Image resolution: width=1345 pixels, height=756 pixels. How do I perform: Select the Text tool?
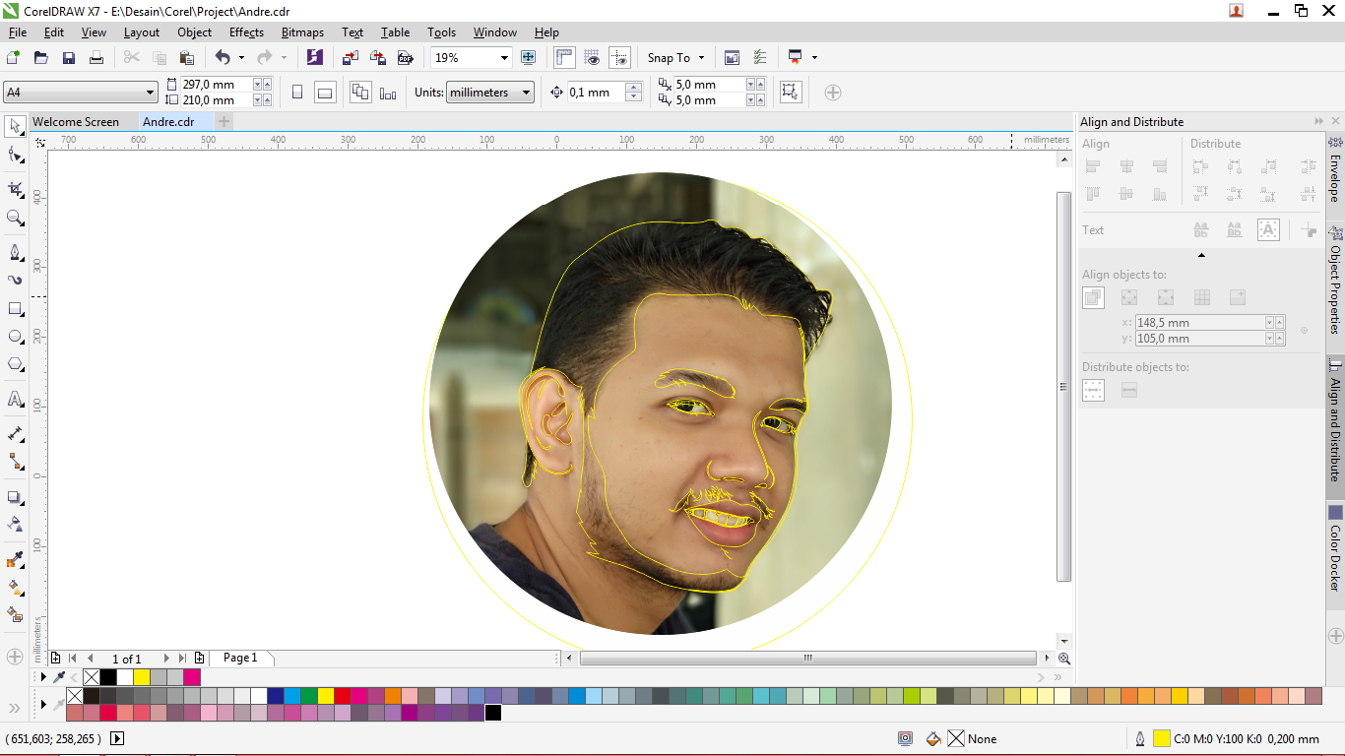click(15, 399)
